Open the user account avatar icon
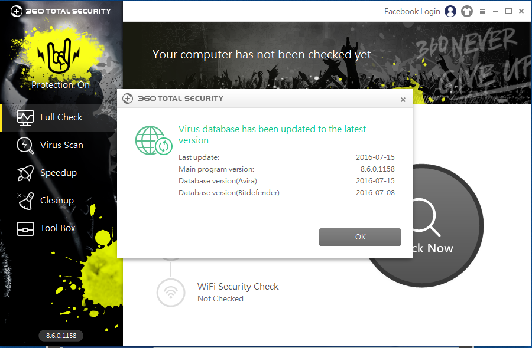This screenshot has width=532, height=348. point(450,12)
